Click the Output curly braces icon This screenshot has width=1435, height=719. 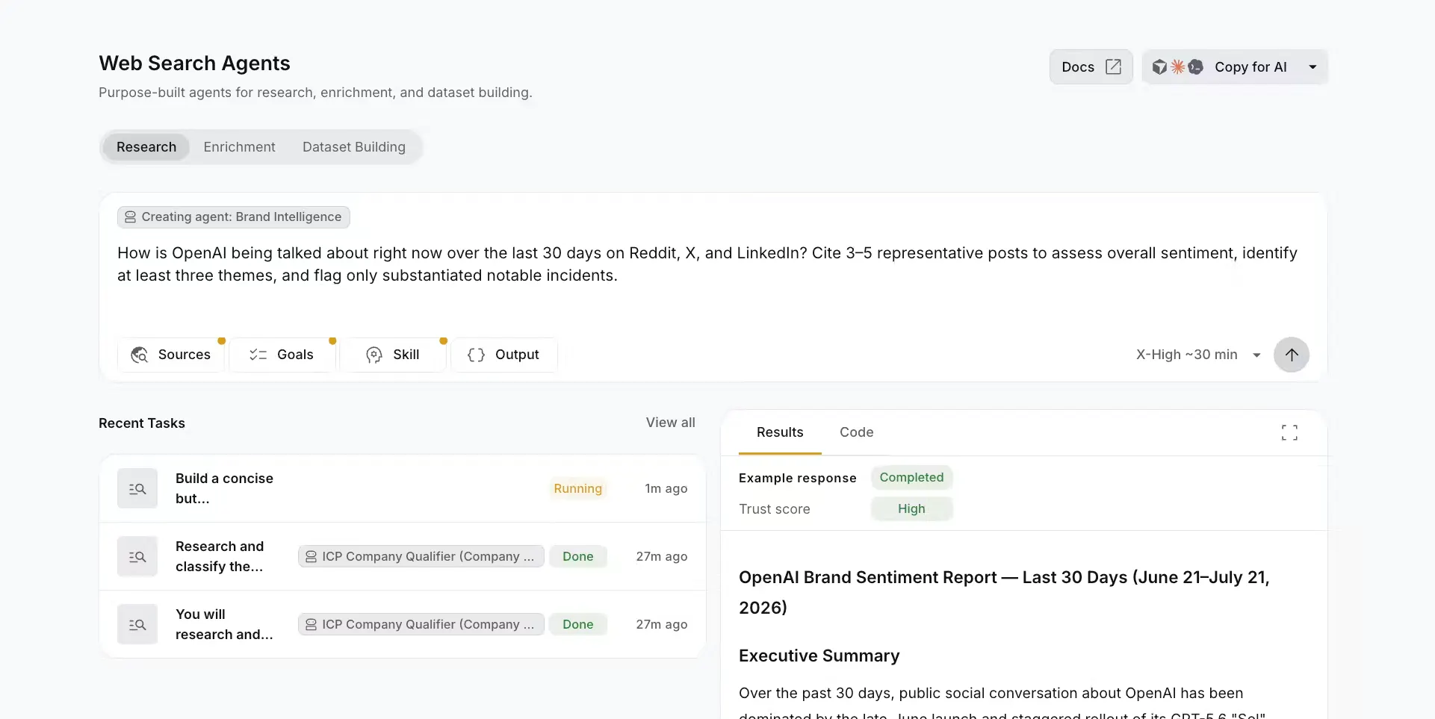(x=476, y=355)
